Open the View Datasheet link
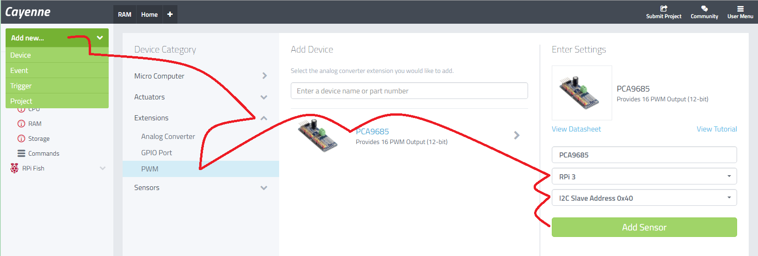 pos(576,129)
